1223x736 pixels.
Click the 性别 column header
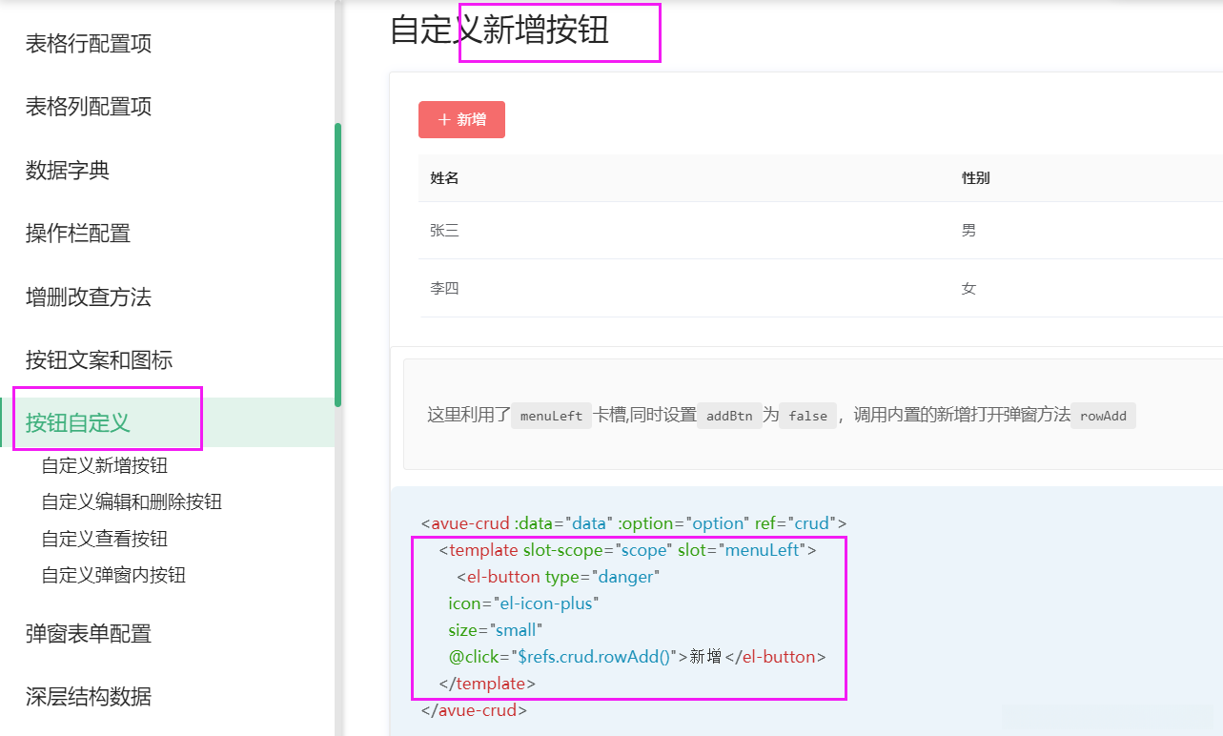[976, 178]
